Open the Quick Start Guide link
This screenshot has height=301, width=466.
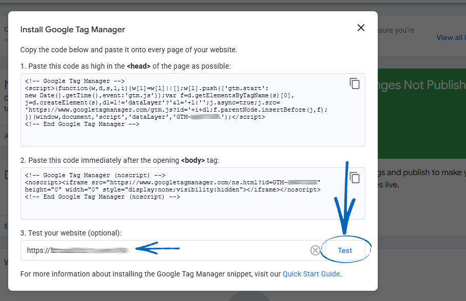tap(311, 274)
